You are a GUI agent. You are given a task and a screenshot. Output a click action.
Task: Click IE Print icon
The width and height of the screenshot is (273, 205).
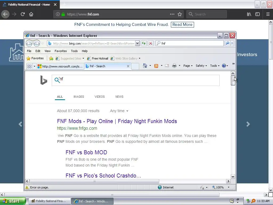174,66
